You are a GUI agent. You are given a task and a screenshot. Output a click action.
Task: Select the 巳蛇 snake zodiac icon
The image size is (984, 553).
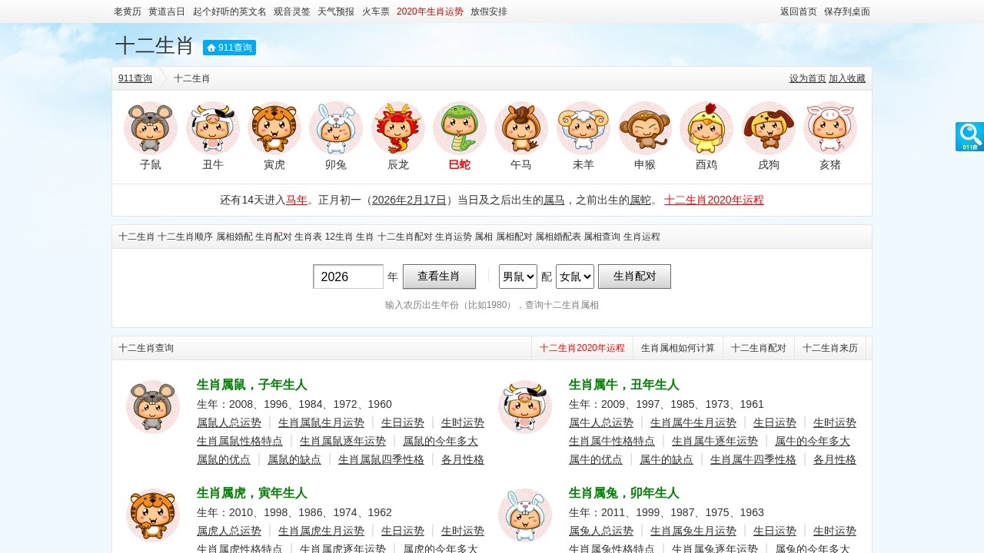460,128
